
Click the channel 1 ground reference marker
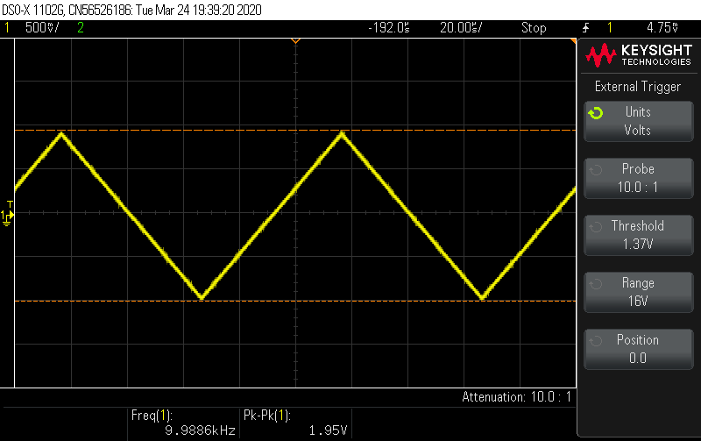pos(7,215)
